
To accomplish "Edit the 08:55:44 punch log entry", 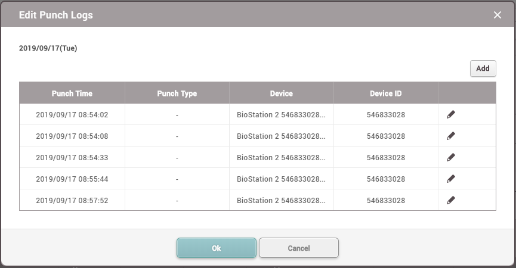I will click(451, 179).
